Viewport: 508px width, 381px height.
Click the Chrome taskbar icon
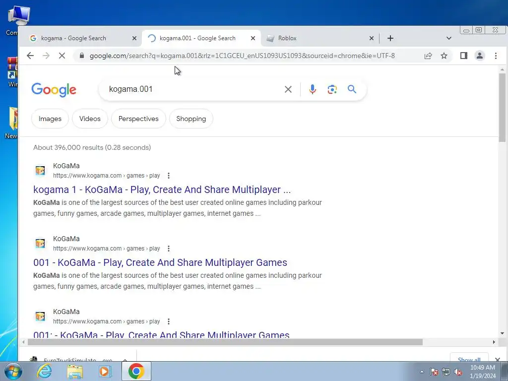(136, 371)
